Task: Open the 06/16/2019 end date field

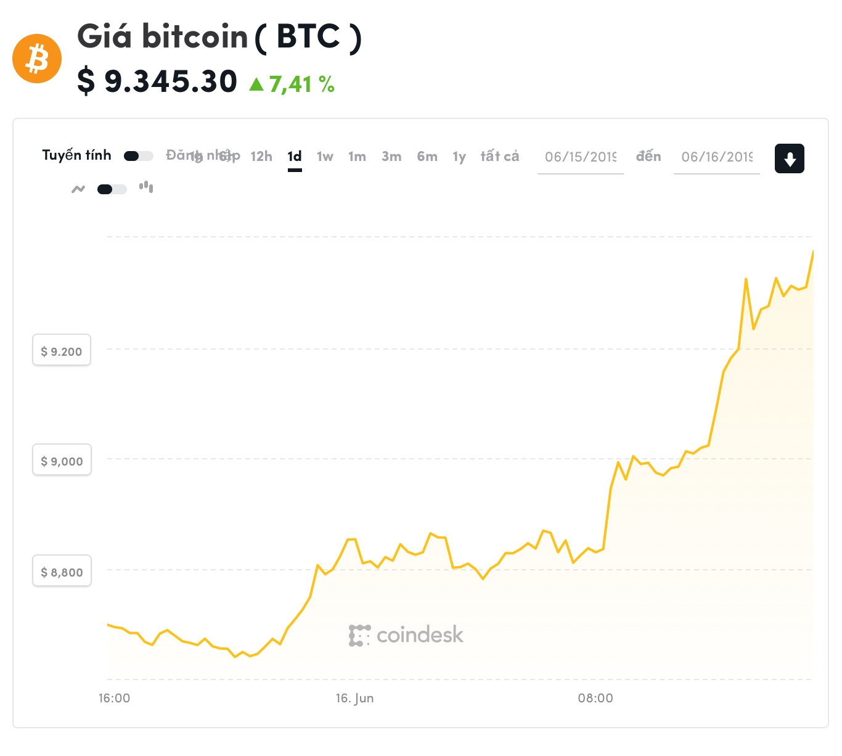Action: pos(717,157)
